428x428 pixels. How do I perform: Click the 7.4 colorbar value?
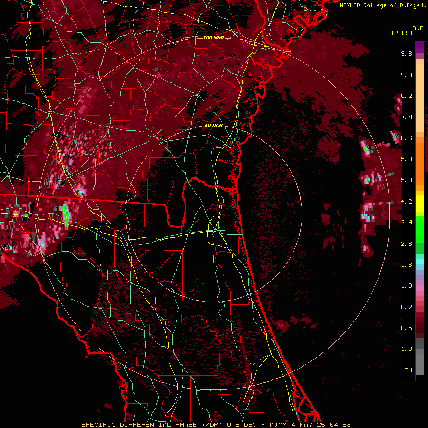(407, 117)
